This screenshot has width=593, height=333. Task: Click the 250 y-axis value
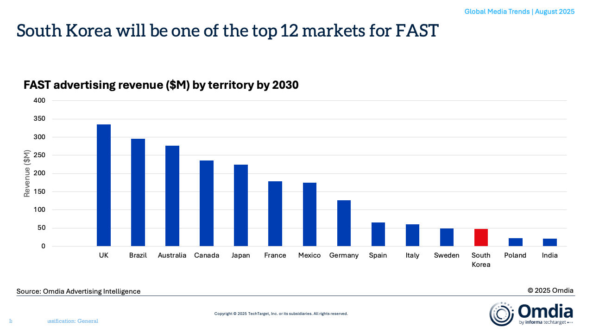[40, 155]
